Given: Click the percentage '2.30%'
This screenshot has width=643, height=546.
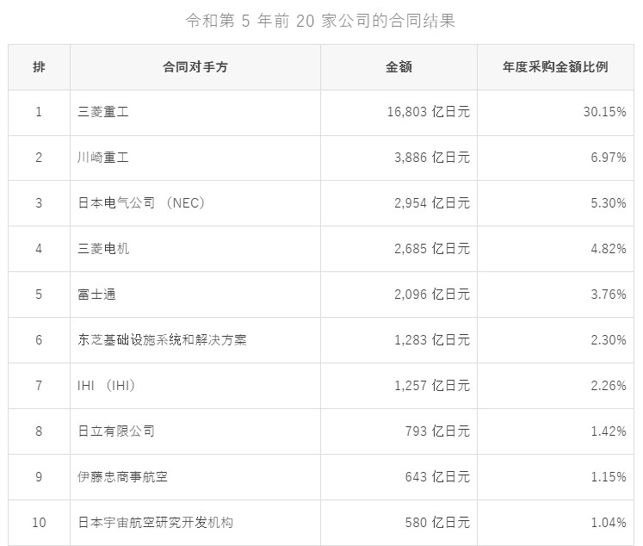Looking at the screenshot, I should 609,340.
